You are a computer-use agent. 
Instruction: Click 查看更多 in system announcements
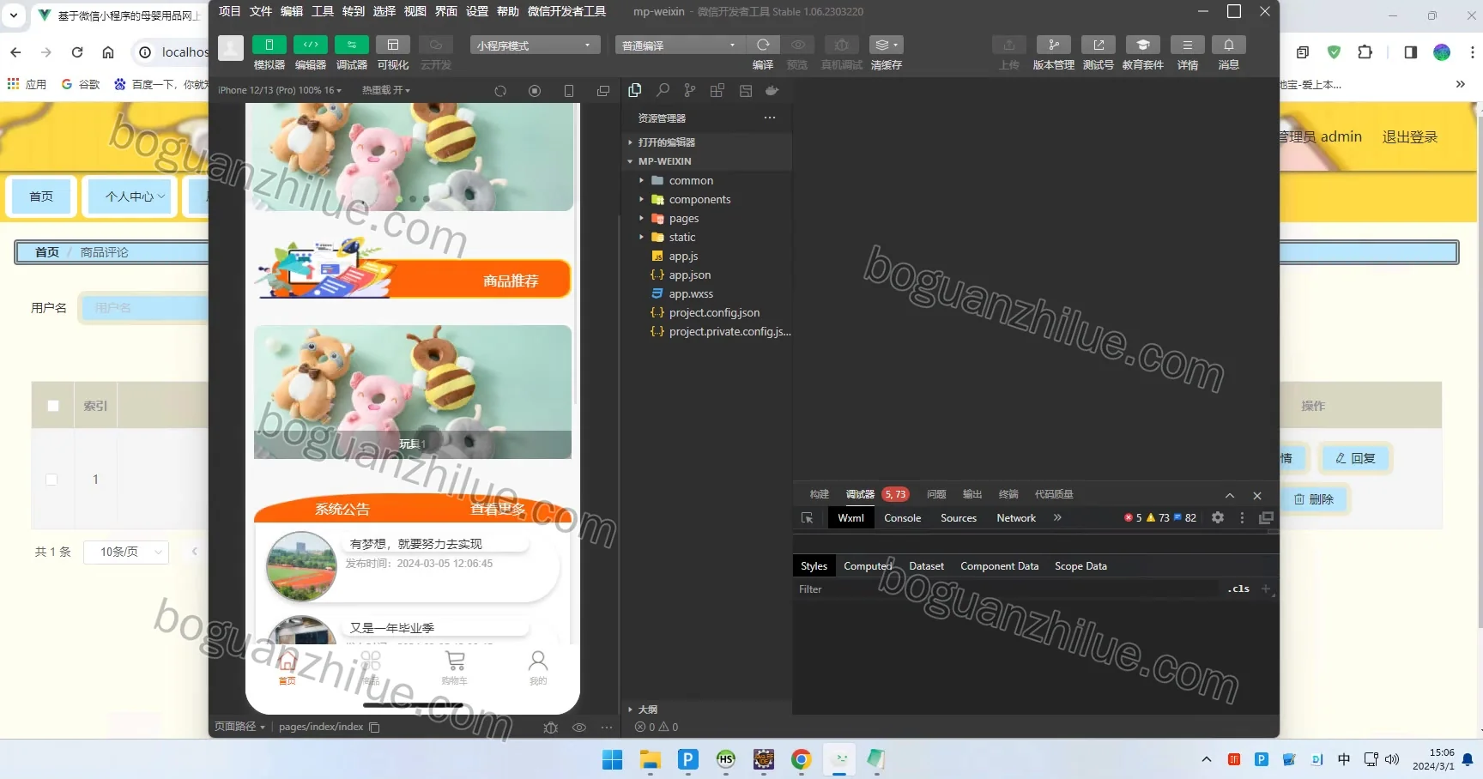(498, 509)
